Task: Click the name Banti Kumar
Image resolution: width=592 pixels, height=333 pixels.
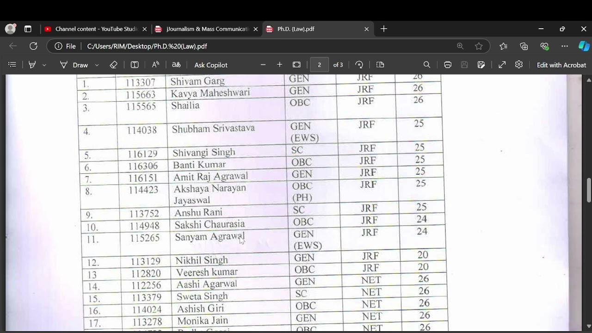Action: click(199, 165)
